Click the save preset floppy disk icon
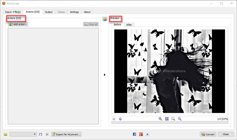This screenshot has width=237, height=140. tap(41, 134)
